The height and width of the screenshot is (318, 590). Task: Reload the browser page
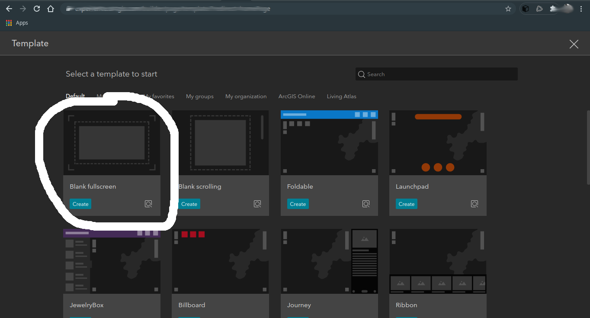37,9
